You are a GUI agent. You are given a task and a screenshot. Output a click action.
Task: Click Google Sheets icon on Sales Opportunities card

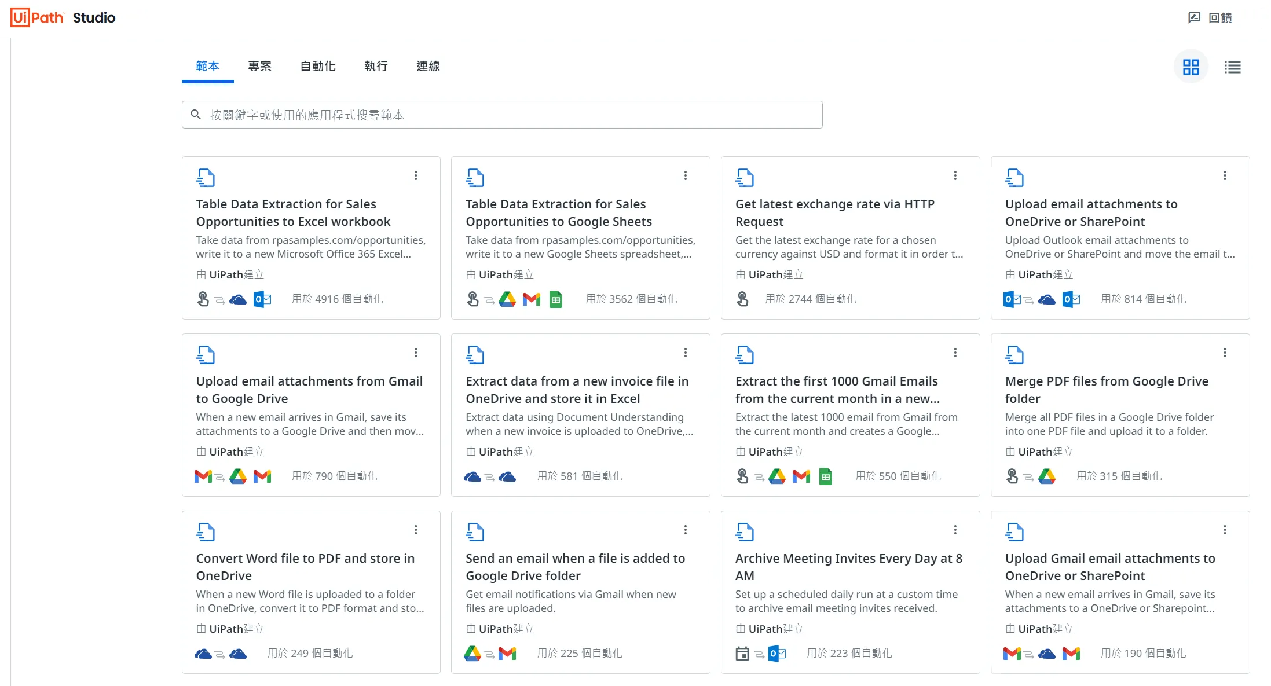coord(556,299)
